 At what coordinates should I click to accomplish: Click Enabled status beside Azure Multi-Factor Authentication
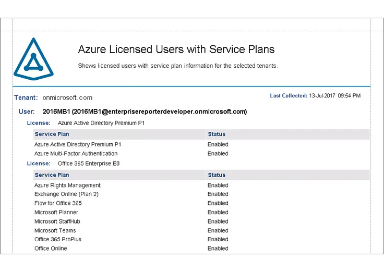tap(218, 154)
